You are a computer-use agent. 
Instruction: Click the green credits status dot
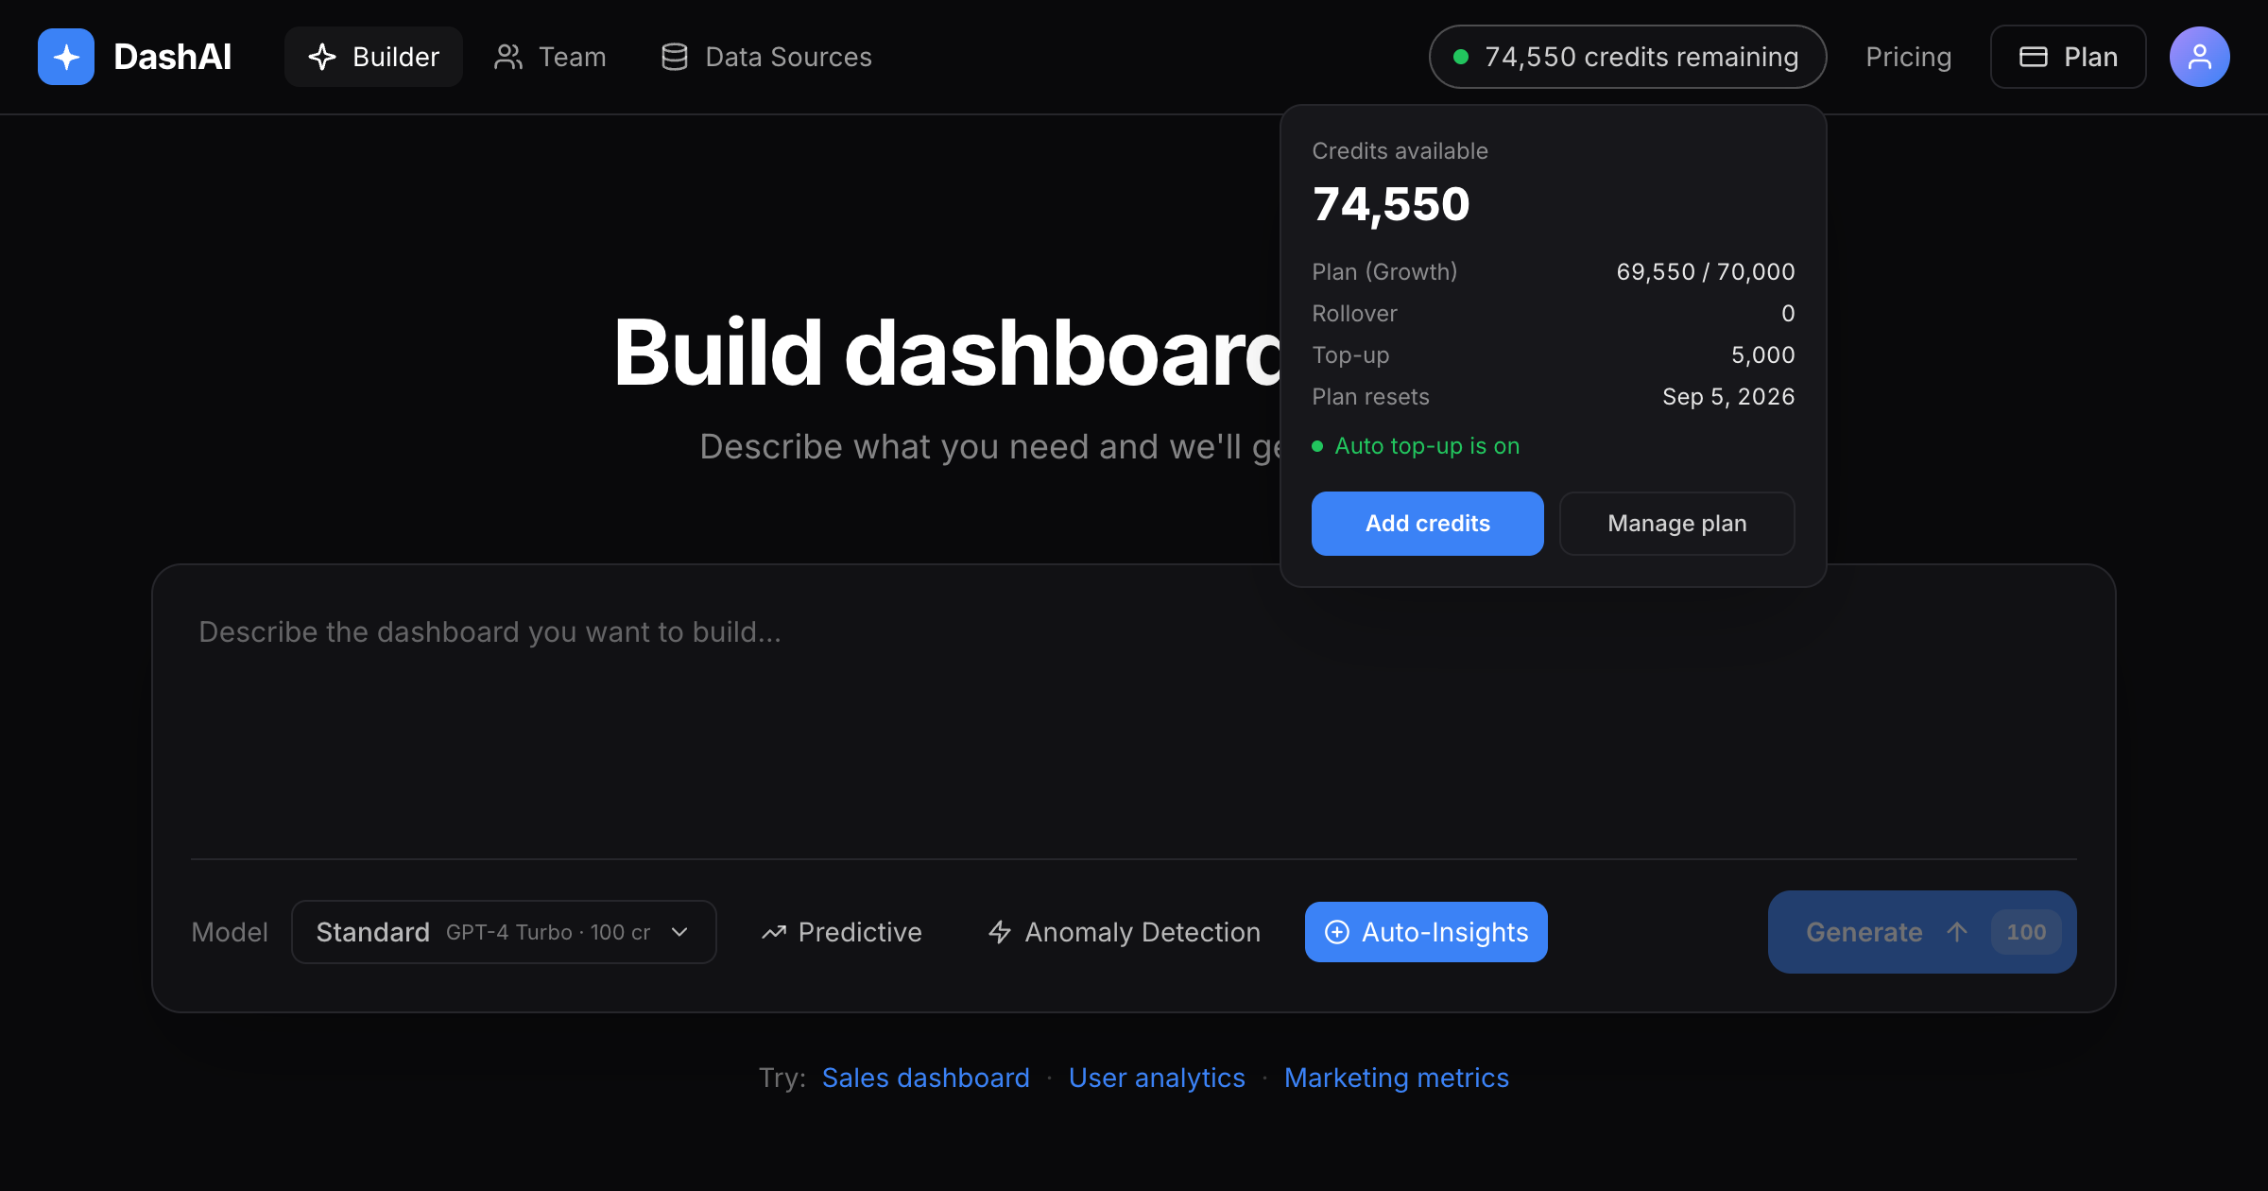[x=1461, y=57]
